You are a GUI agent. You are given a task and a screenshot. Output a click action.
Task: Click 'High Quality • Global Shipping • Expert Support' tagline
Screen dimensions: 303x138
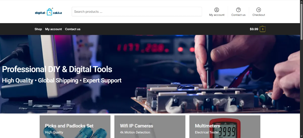coord(62,80)
